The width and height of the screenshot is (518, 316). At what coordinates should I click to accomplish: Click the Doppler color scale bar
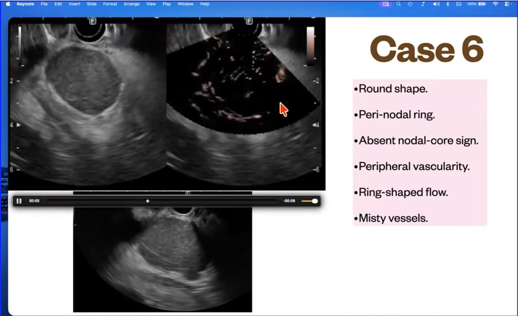(311, 45)
